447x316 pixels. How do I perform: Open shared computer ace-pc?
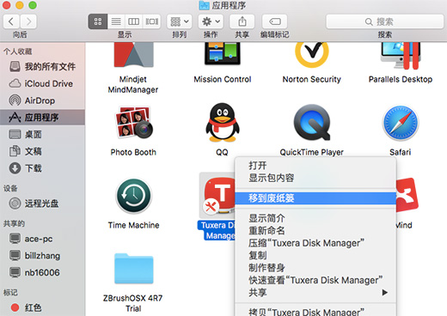pos(42,239)
